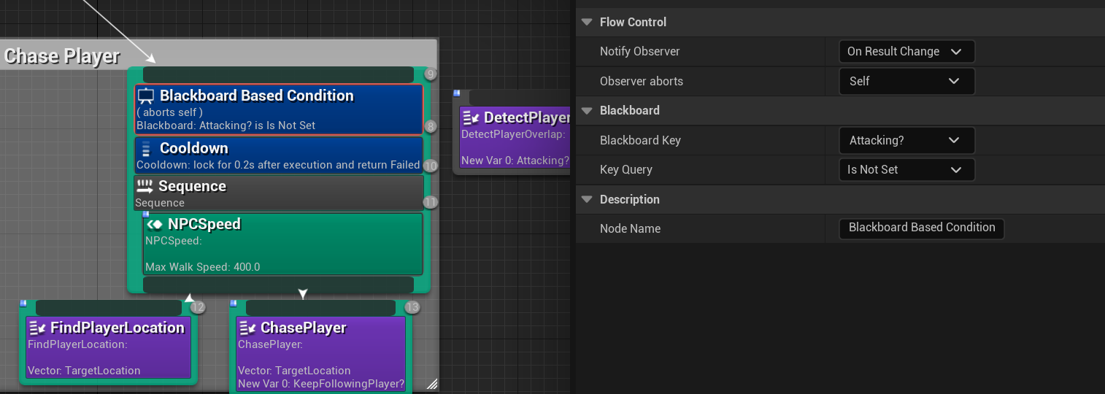Image resolution: width=1105 pixels, height=394 pixels.
Task: Collapse the Description section
Action: tap(586, 199)
